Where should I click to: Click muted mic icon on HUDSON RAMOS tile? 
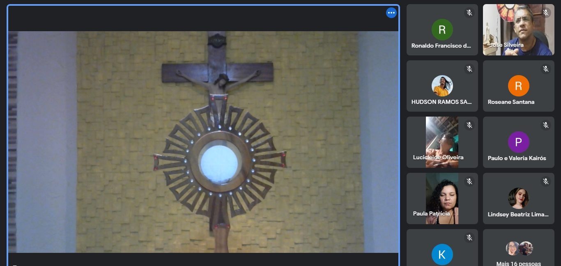tap(469, 69)
